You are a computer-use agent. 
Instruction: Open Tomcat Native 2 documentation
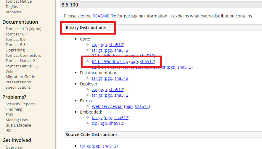[20, 61]
